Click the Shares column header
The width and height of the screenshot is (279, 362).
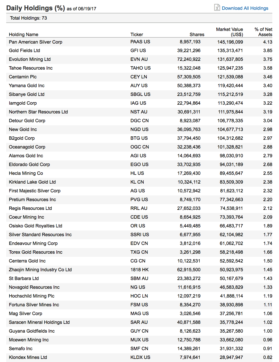[197, 35]
